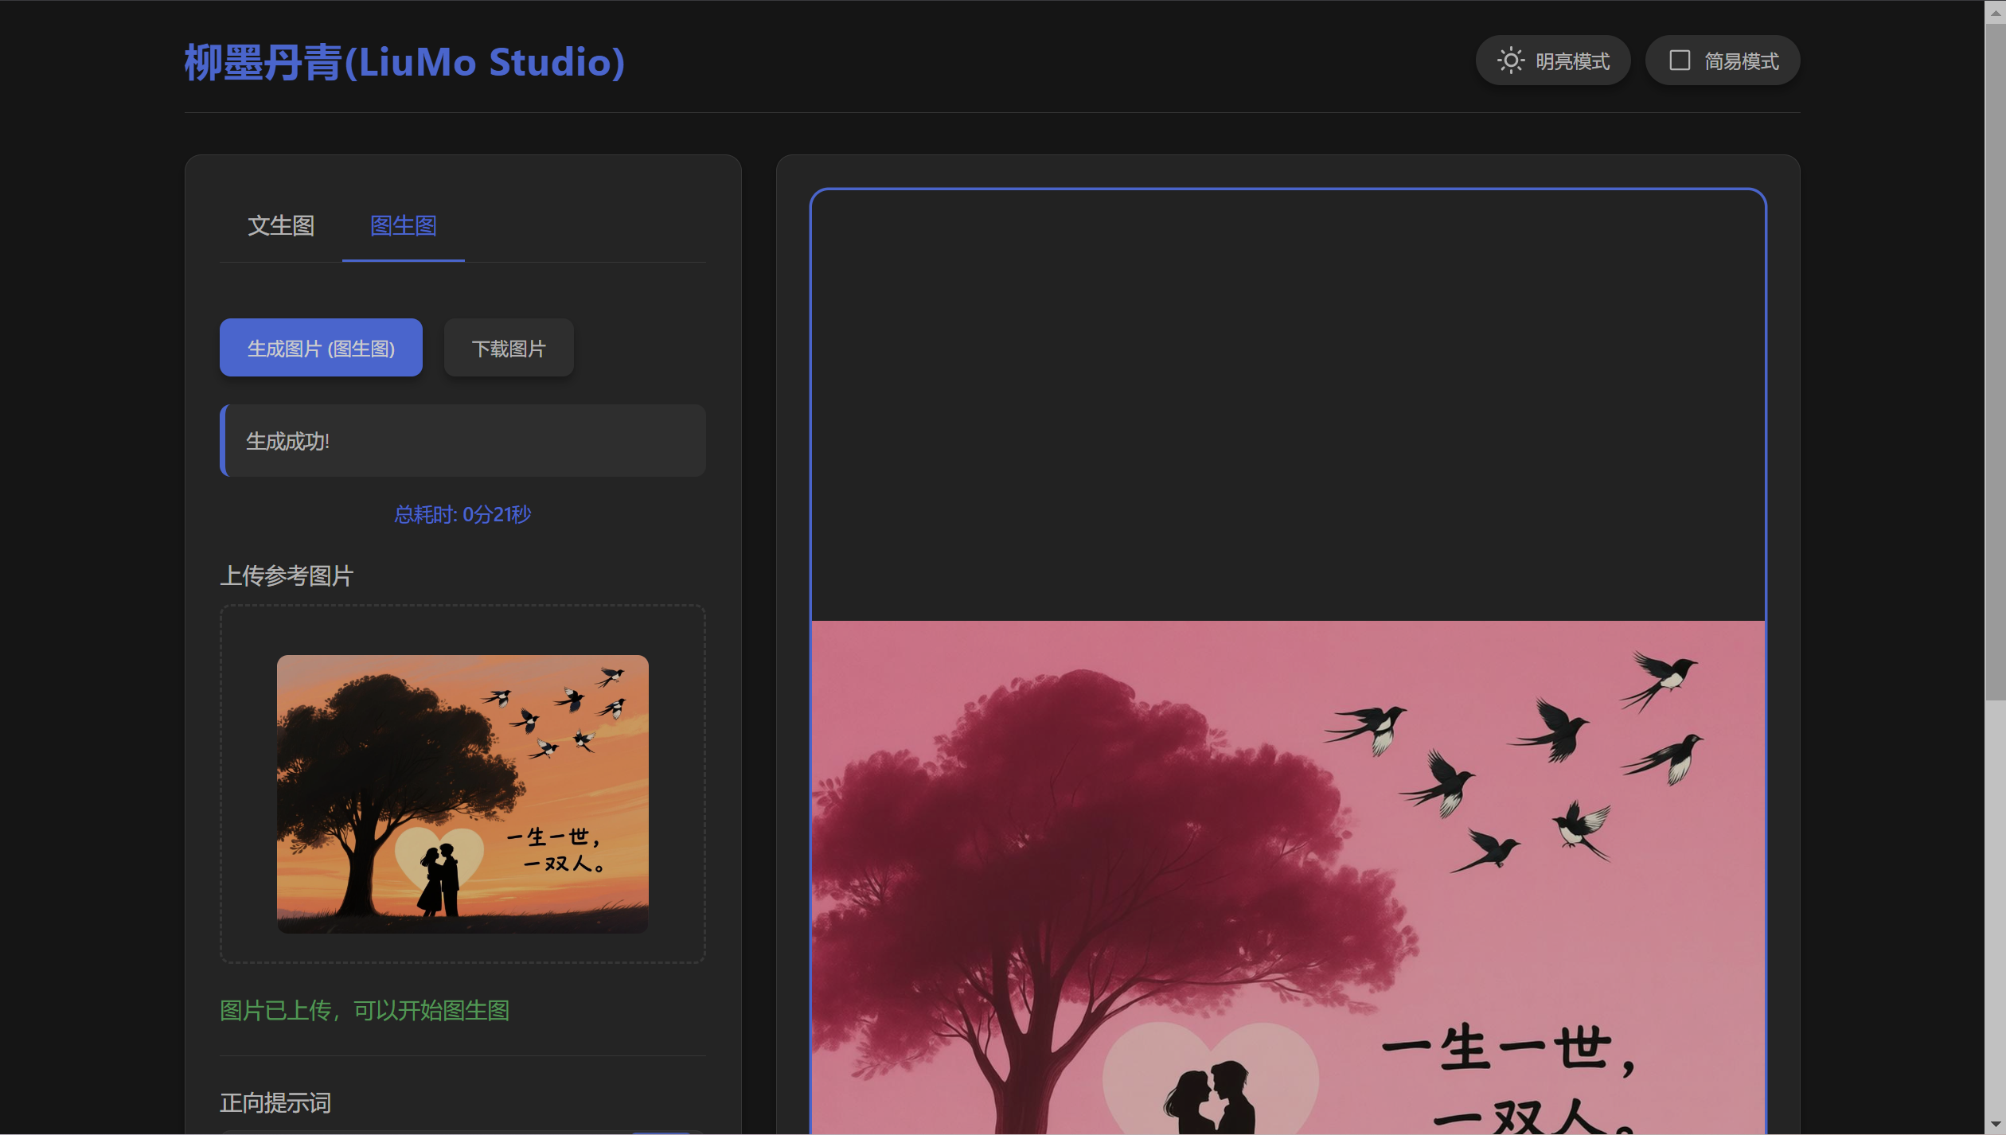Switch to 明亮模式 via its label
Screen dimensions: 2006x1135
(1572, 61)
